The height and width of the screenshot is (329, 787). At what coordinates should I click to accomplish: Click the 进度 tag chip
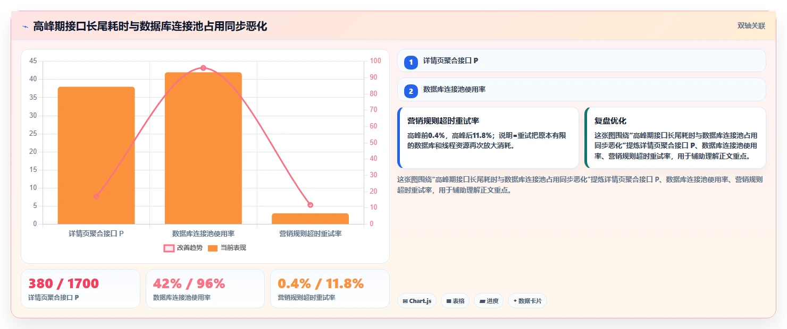point(489,301)
